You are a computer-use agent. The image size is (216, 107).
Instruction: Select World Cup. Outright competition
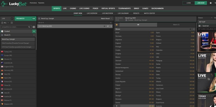[x=18, y=39]
